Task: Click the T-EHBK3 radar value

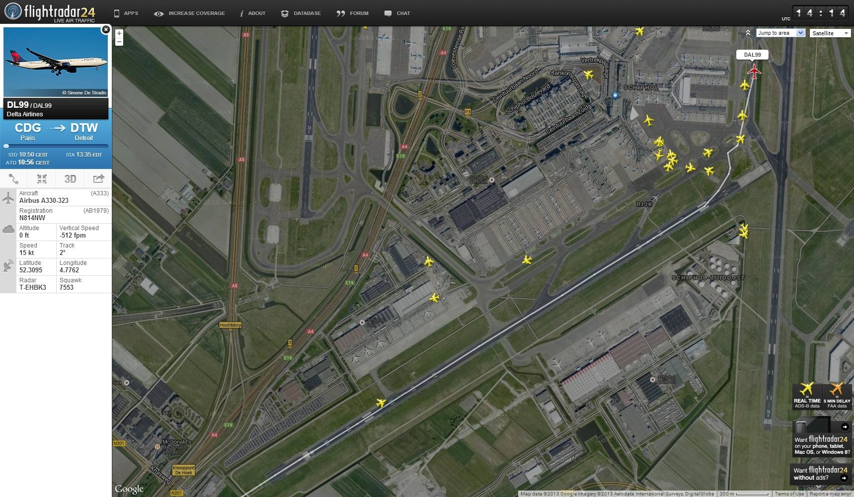Action: tap(33, 288)
